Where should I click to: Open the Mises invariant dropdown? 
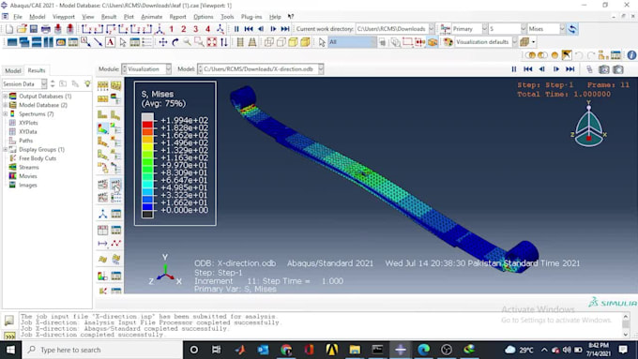546,29
